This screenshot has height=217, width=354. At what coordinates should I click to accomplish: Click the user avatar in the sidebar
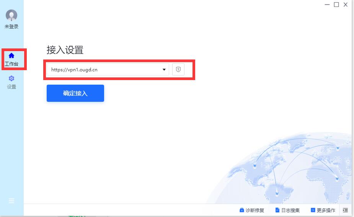click(x=11, y=15)
